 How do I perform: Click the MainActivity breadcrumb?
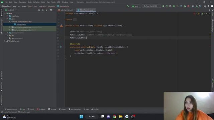coord(63,6)
